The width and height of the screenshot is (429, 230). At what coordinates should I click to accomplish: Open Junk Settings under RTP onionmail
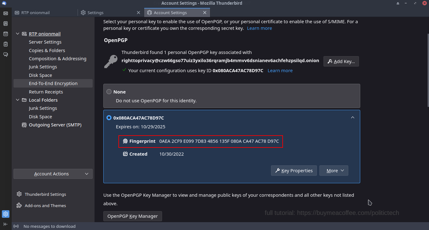click(x=43, y=67)
